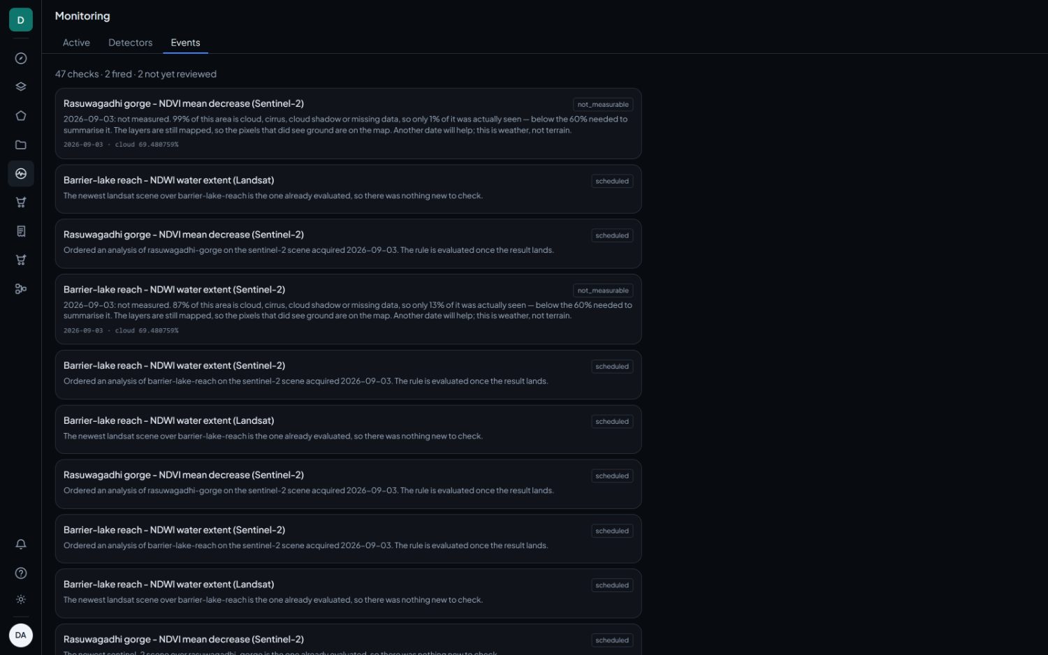The height and width of the screenshot is (655, 1048).
Task: Open the workflow nodes icon in sidebar
Action: click(21, 289)
